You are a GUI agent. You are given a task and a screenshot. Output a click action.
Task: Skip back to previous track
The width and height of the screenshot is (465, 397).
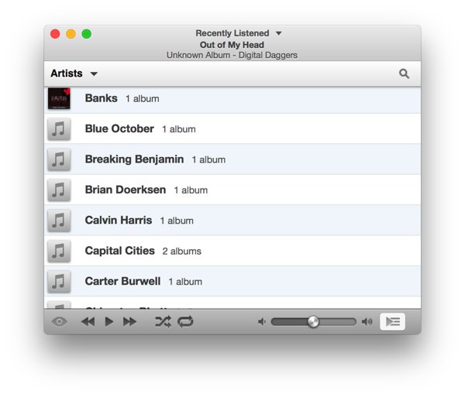click(x=88, y=322)
